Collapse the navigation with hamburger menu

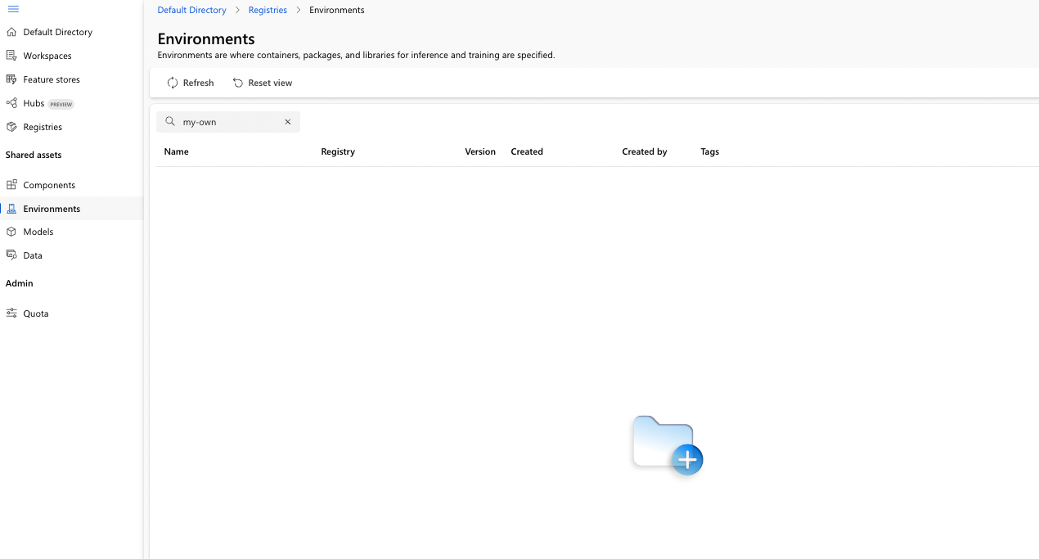point(13,9)
